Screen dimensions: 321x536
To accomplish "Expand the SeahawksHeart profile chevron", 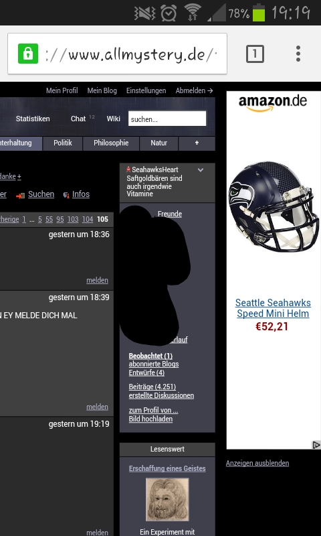I will coord(201,170).
